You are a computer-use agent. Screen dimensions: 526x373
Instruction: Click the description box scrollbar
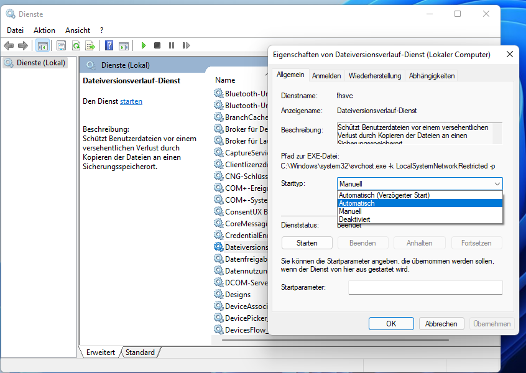click(x=497, y=134)
